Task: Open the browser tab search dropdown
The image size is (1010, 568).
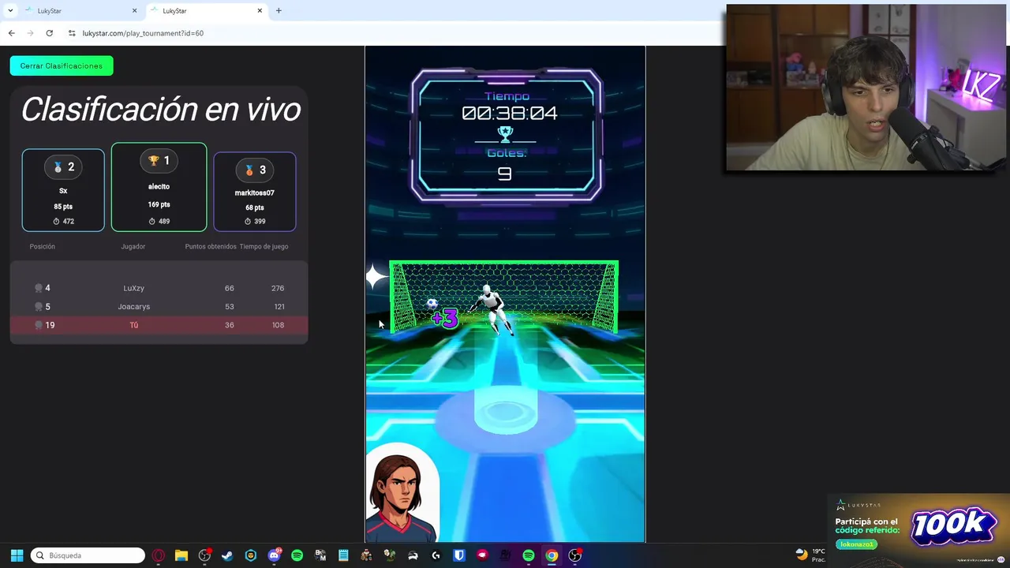Action: (10, 10)
